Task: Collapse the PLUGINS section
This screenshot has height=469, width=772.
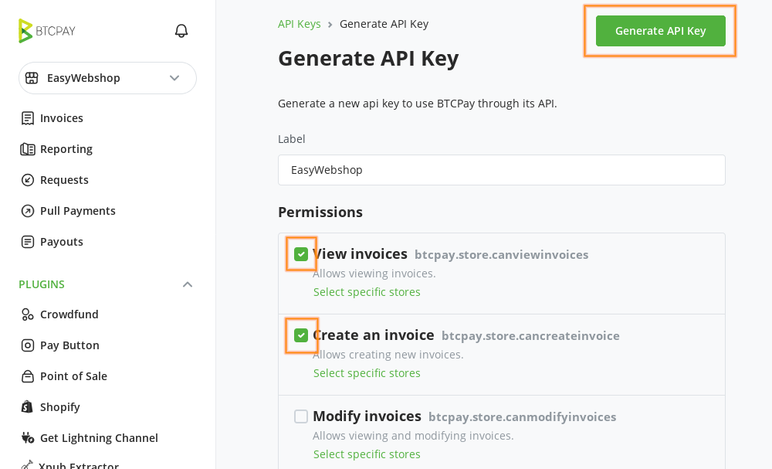Action: [188, 284]
